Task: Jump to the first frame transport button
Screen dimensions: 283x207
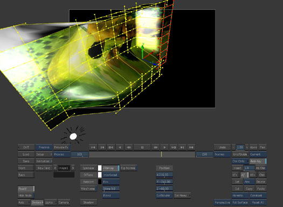Action: pos(93,147)
